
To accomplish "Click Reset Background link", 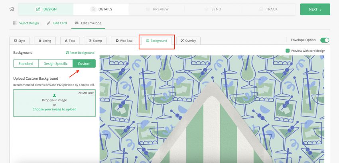I will (80, 53).
